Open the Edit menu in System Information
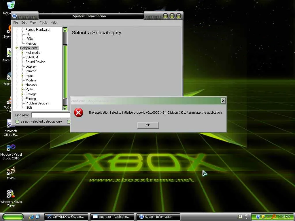 coord(24,22)
